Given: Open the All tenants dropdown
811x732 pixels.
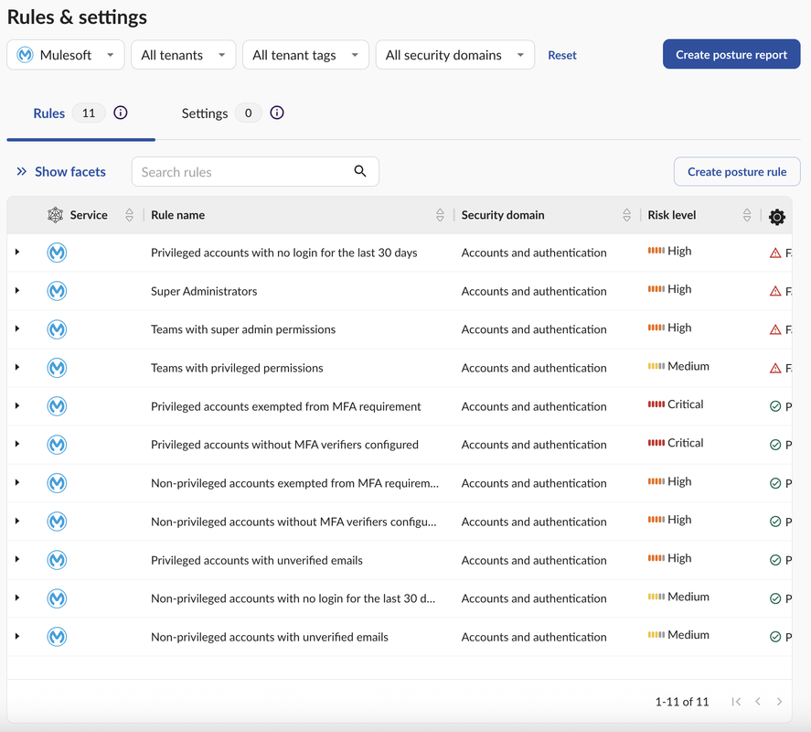Looking at the screenshot, I should [183, 55].
